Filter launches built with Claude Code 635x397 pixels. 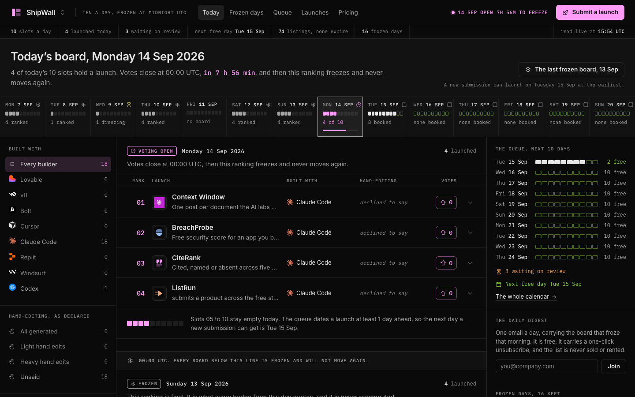point(58,242)
